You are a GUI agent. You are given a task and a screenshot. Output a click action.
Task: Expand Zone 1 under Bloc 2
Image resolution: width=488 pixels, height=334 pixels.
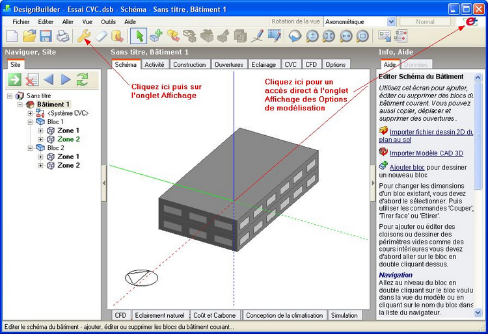click(41, 157)
